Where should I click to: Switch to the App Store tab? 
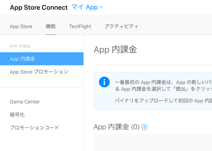click(x=21, y=26)
